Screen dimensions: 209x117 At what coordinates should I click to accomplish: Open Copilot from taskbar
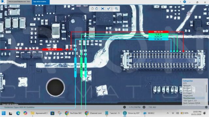tap(25, 113)
